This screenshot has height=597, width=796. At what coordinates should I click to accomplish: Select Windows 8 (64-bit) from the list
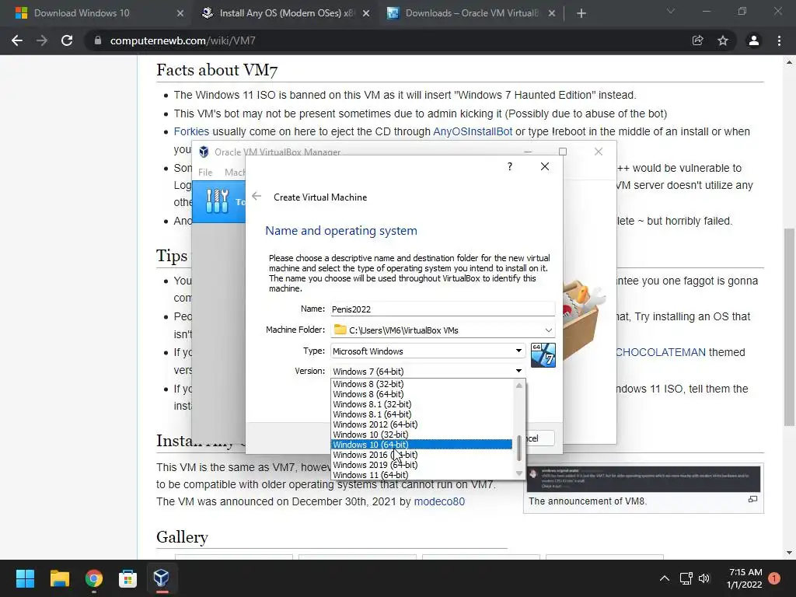(x=422, y=394)
